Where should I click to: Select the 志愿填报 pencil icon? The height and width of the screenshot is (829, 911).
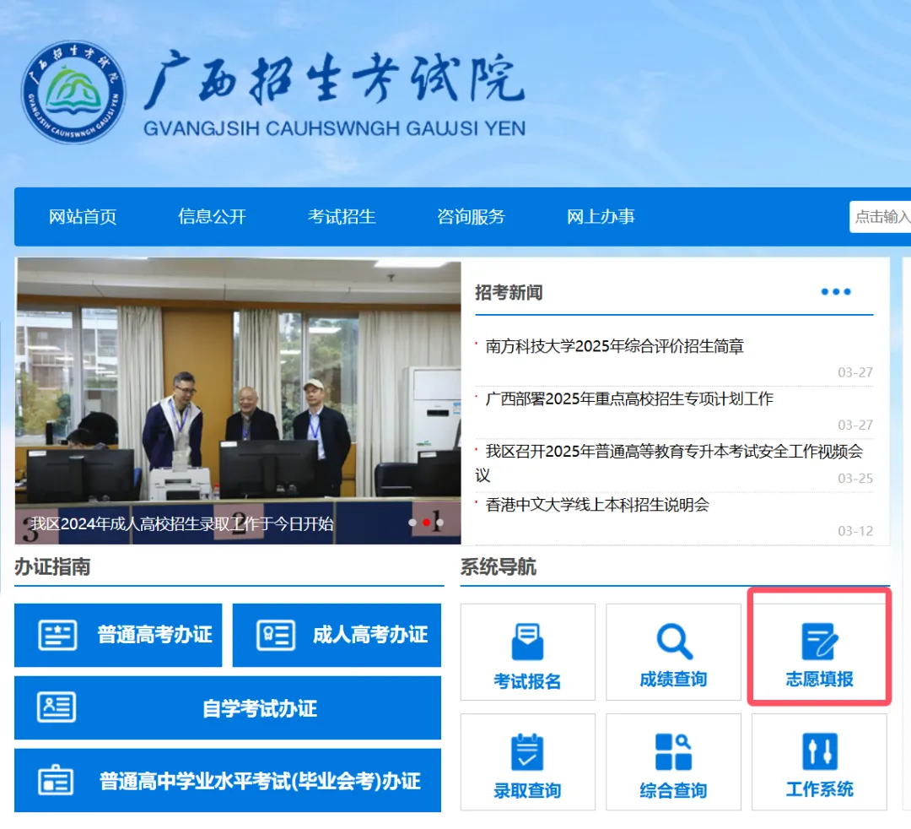click(x=819, y=642)
